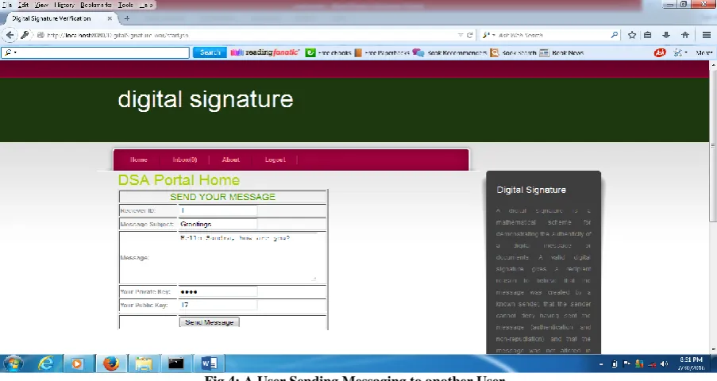This screenshot has width=717, height=381.
Task: Open the Tools menu
Action: click(125, 5)
